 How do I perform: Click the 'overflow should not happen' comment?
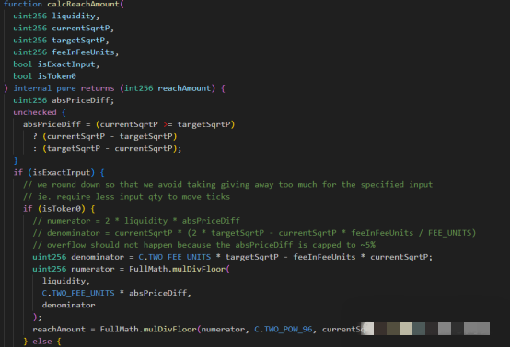204,245
